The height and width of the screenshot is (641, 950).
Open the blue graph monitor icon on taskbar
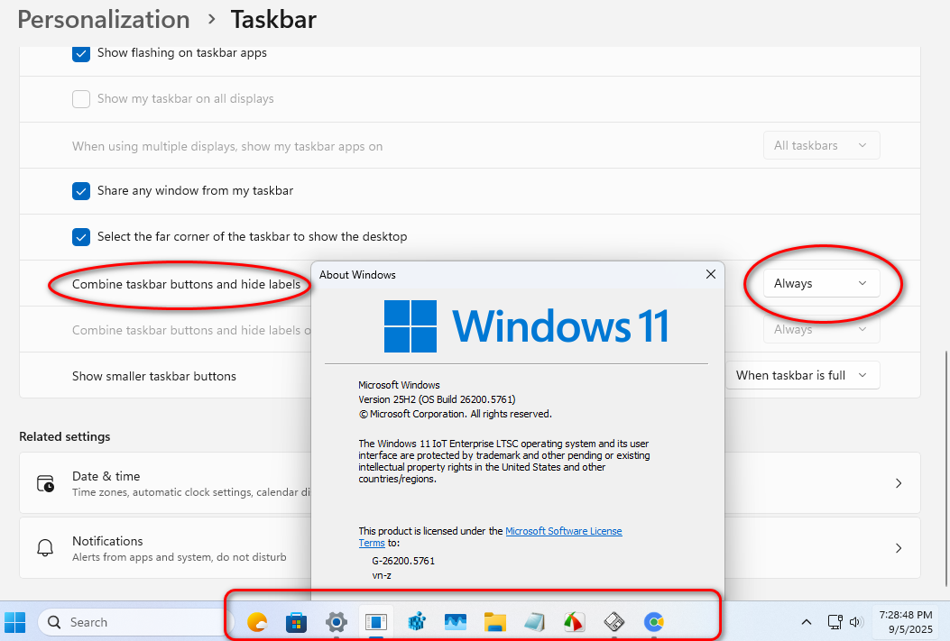coord(456,622)
